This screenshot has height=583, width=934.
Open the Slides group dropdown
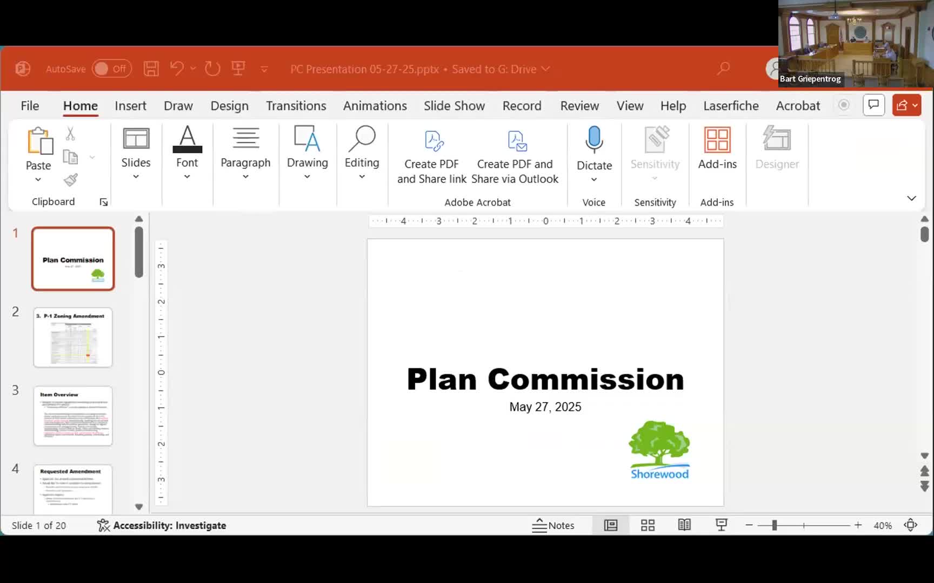136,177
